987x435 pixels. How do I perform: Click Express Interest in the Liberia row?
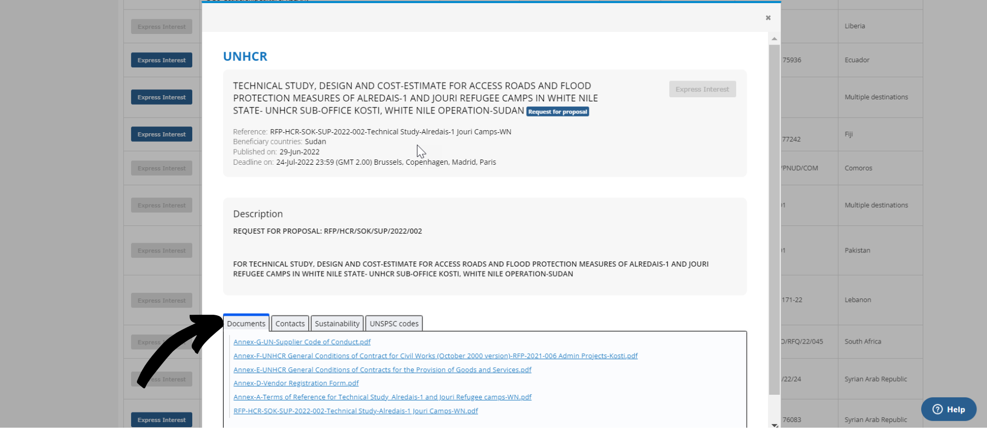point(161,27)
